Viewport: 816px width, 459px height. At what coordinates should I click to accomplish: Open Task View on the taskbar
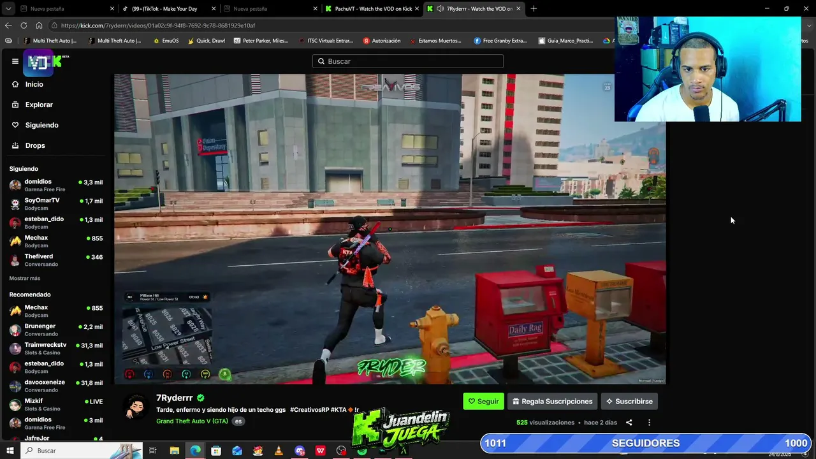pyautogui.click(x=153, y=451)
